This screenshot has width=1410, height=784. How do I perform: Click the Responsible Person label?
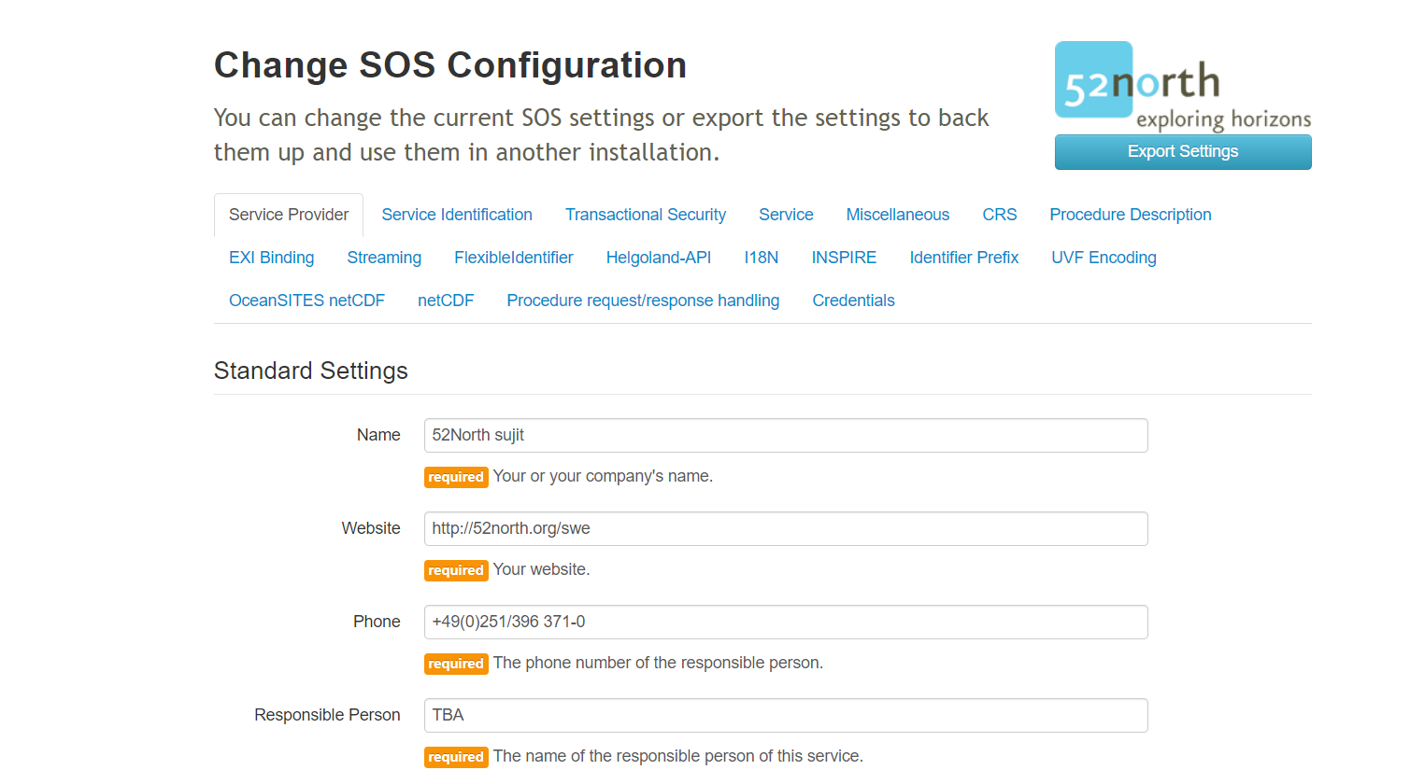(x=327, y=715)
